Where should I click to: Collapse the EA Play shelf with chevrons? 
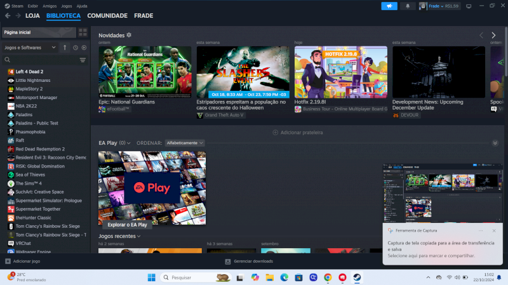pos(495,143)
